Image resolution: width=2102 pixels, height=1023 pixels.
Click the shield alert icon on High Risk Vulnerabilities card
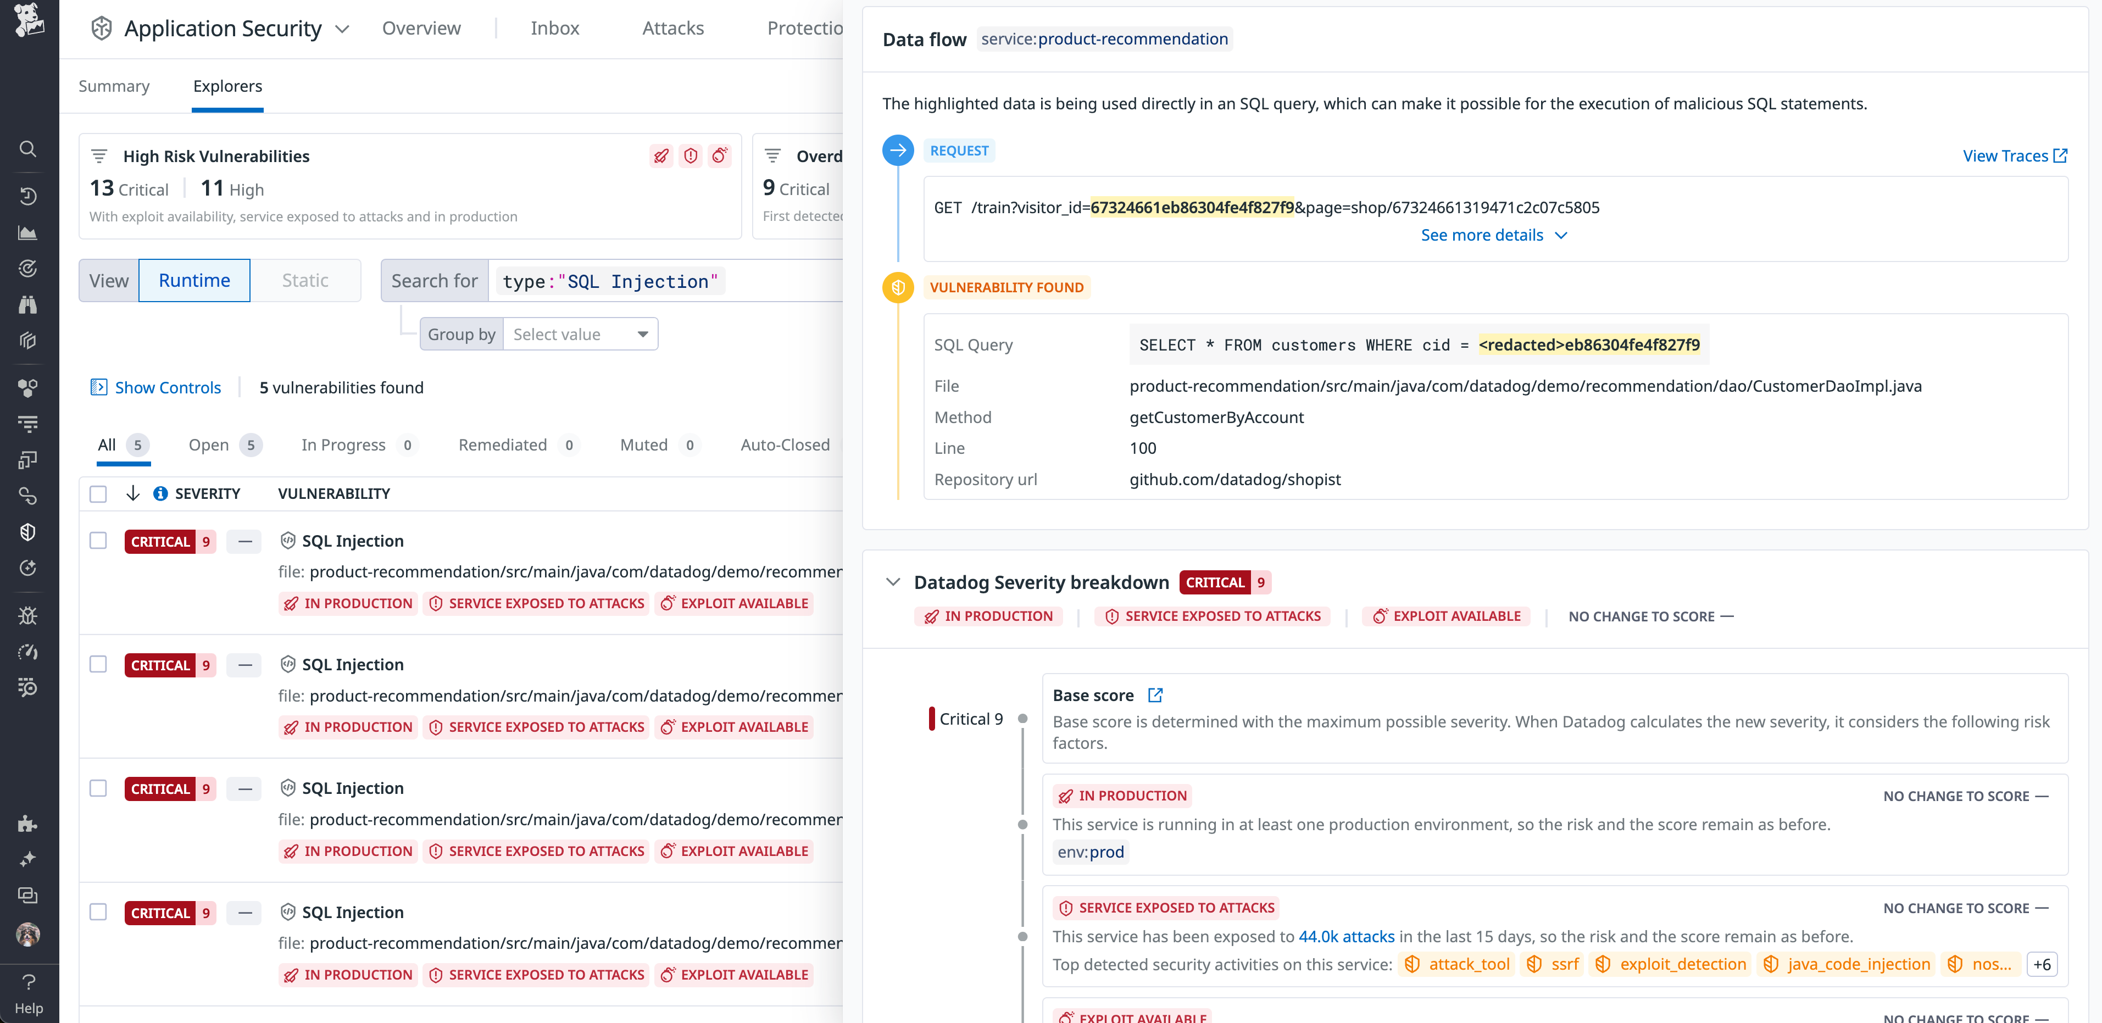click(691, 155)
